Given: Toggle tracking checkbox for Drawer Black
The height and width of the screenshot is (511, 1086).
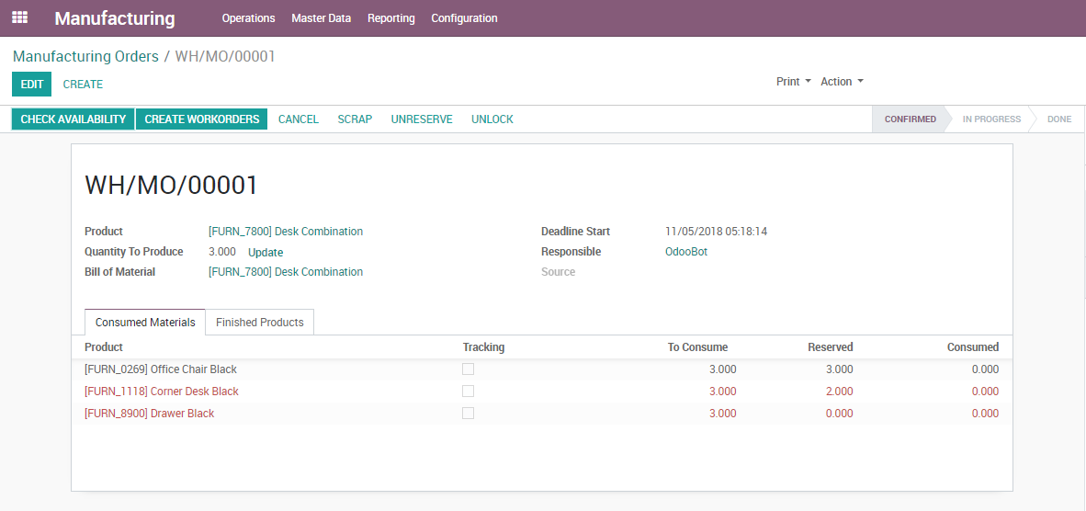Looking at the screenshot, I should coord(468,414).
